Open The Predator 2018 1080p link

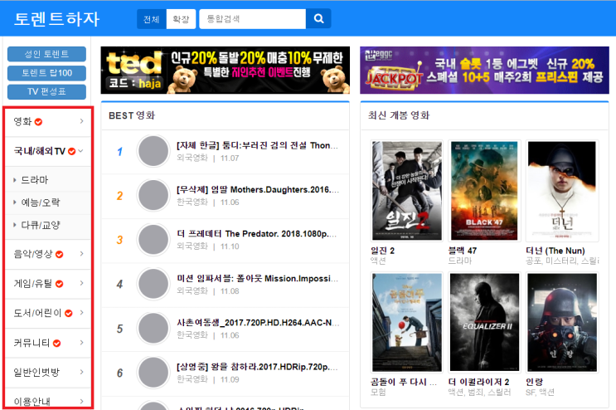[x=256, y=234]
